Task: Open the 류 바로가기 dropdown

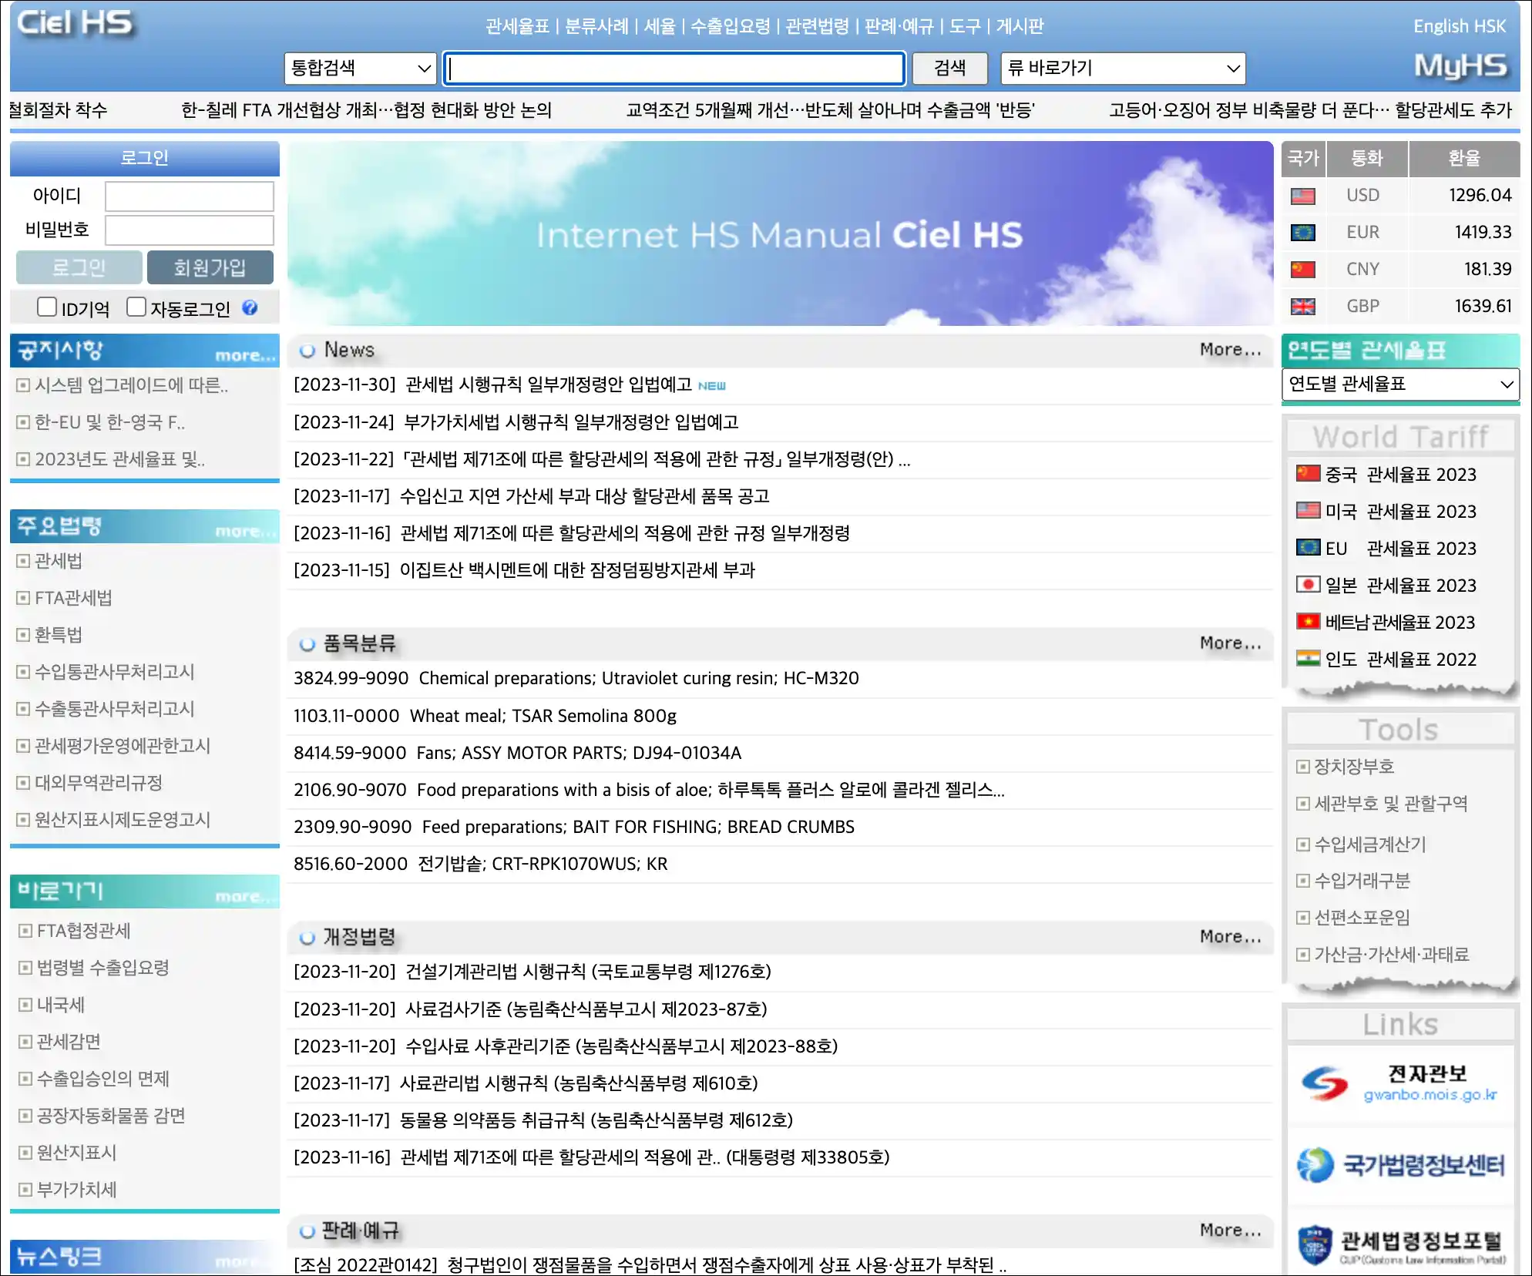Action: 1123,68
